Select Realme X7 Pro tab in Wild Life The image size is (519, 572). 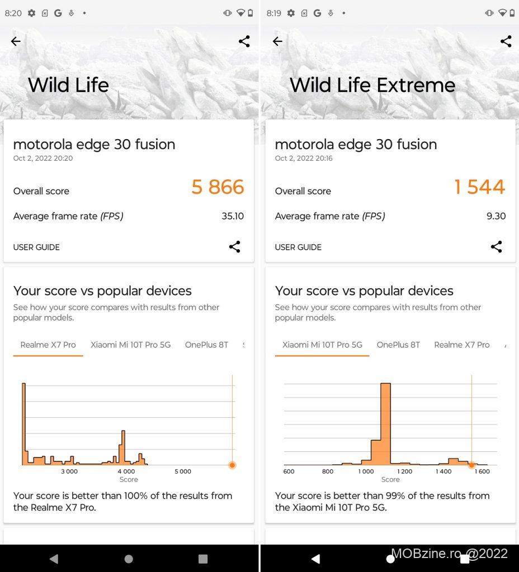pyautogui.click(x=48, y=345)
